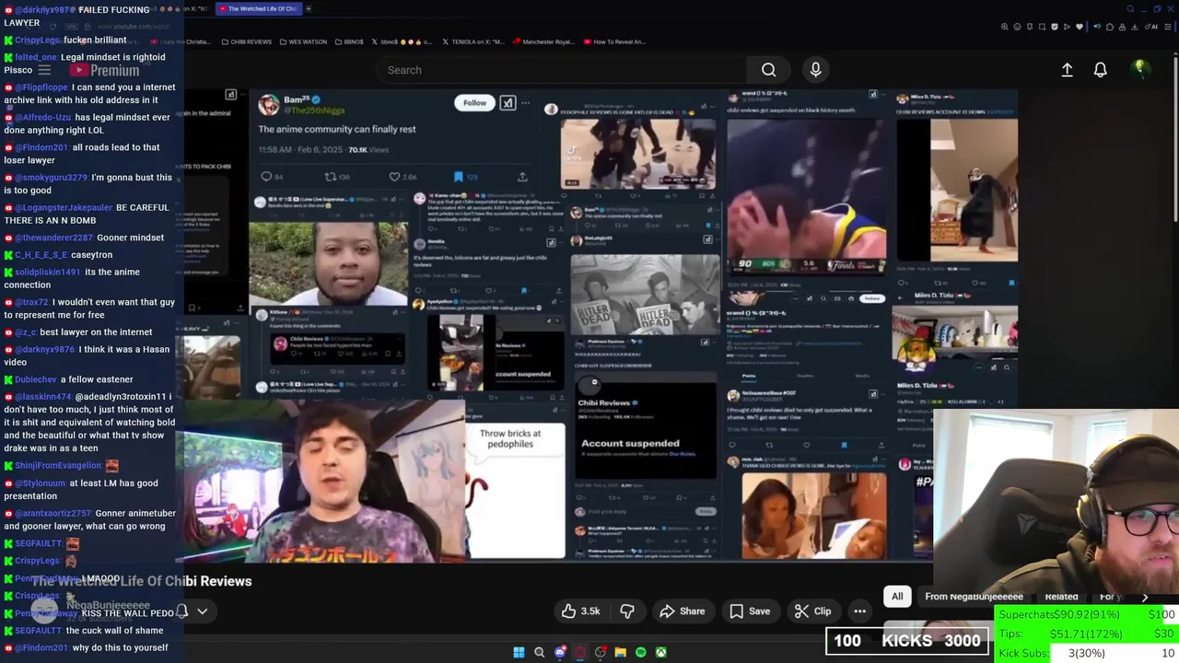The width and height of the screenshot is (1179, 663).
Task: Expand subscription options chevron beside bell
Action: point(202,611)
